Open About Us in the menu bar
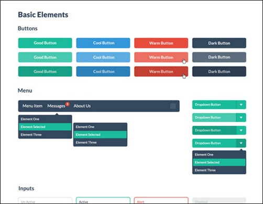Image resolution: width=263 pixels, height=204 pixels. (82, 106)
